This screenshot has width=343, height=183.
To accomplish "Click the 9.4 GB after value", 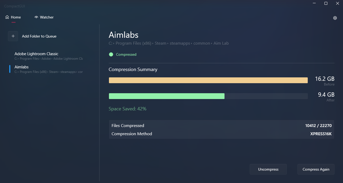I will (326, 95).
